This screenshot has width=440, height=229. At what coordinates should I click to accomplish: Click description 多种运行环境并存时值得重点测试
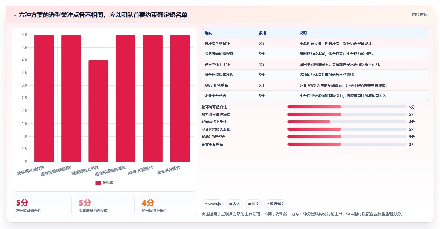coord(328,75)
